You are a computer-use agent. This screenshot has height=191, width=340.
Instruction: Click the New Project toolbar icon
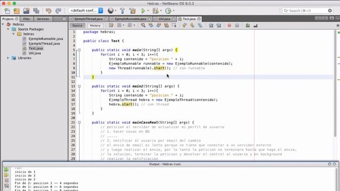pyautogui.click(x=16, y=11)
